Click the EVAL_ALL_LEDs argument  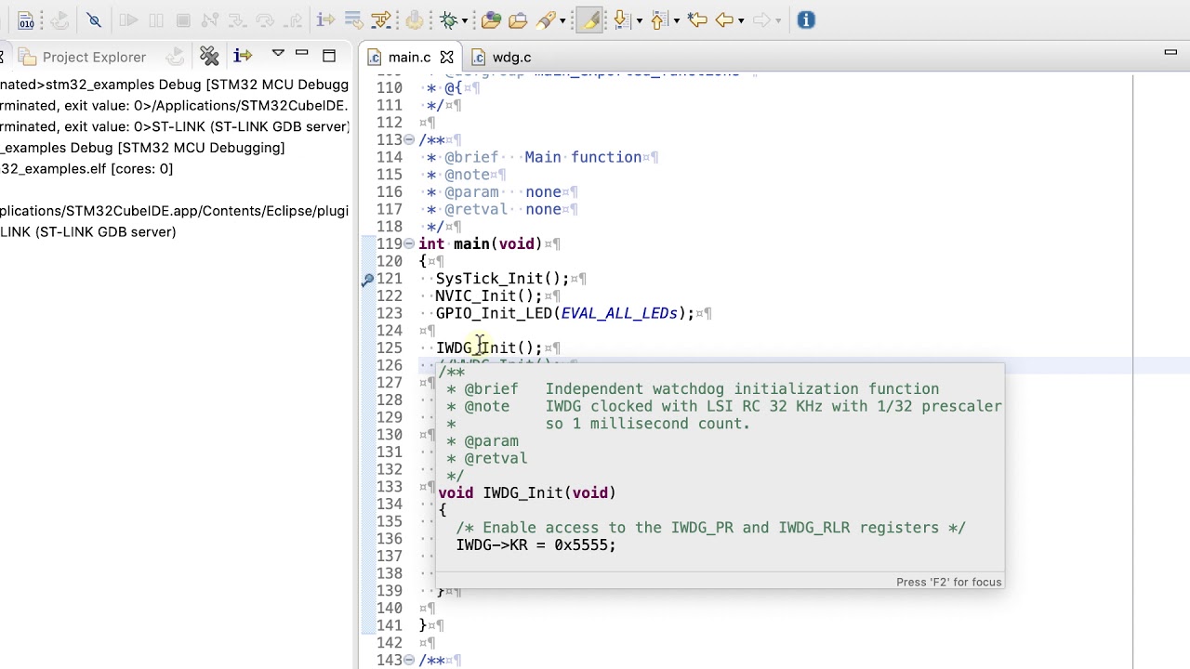point(619,313)
